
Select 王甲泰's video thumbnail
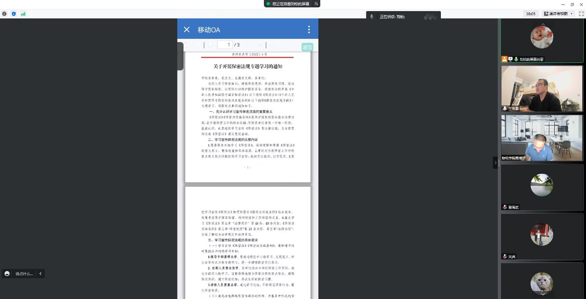[542, 88]
